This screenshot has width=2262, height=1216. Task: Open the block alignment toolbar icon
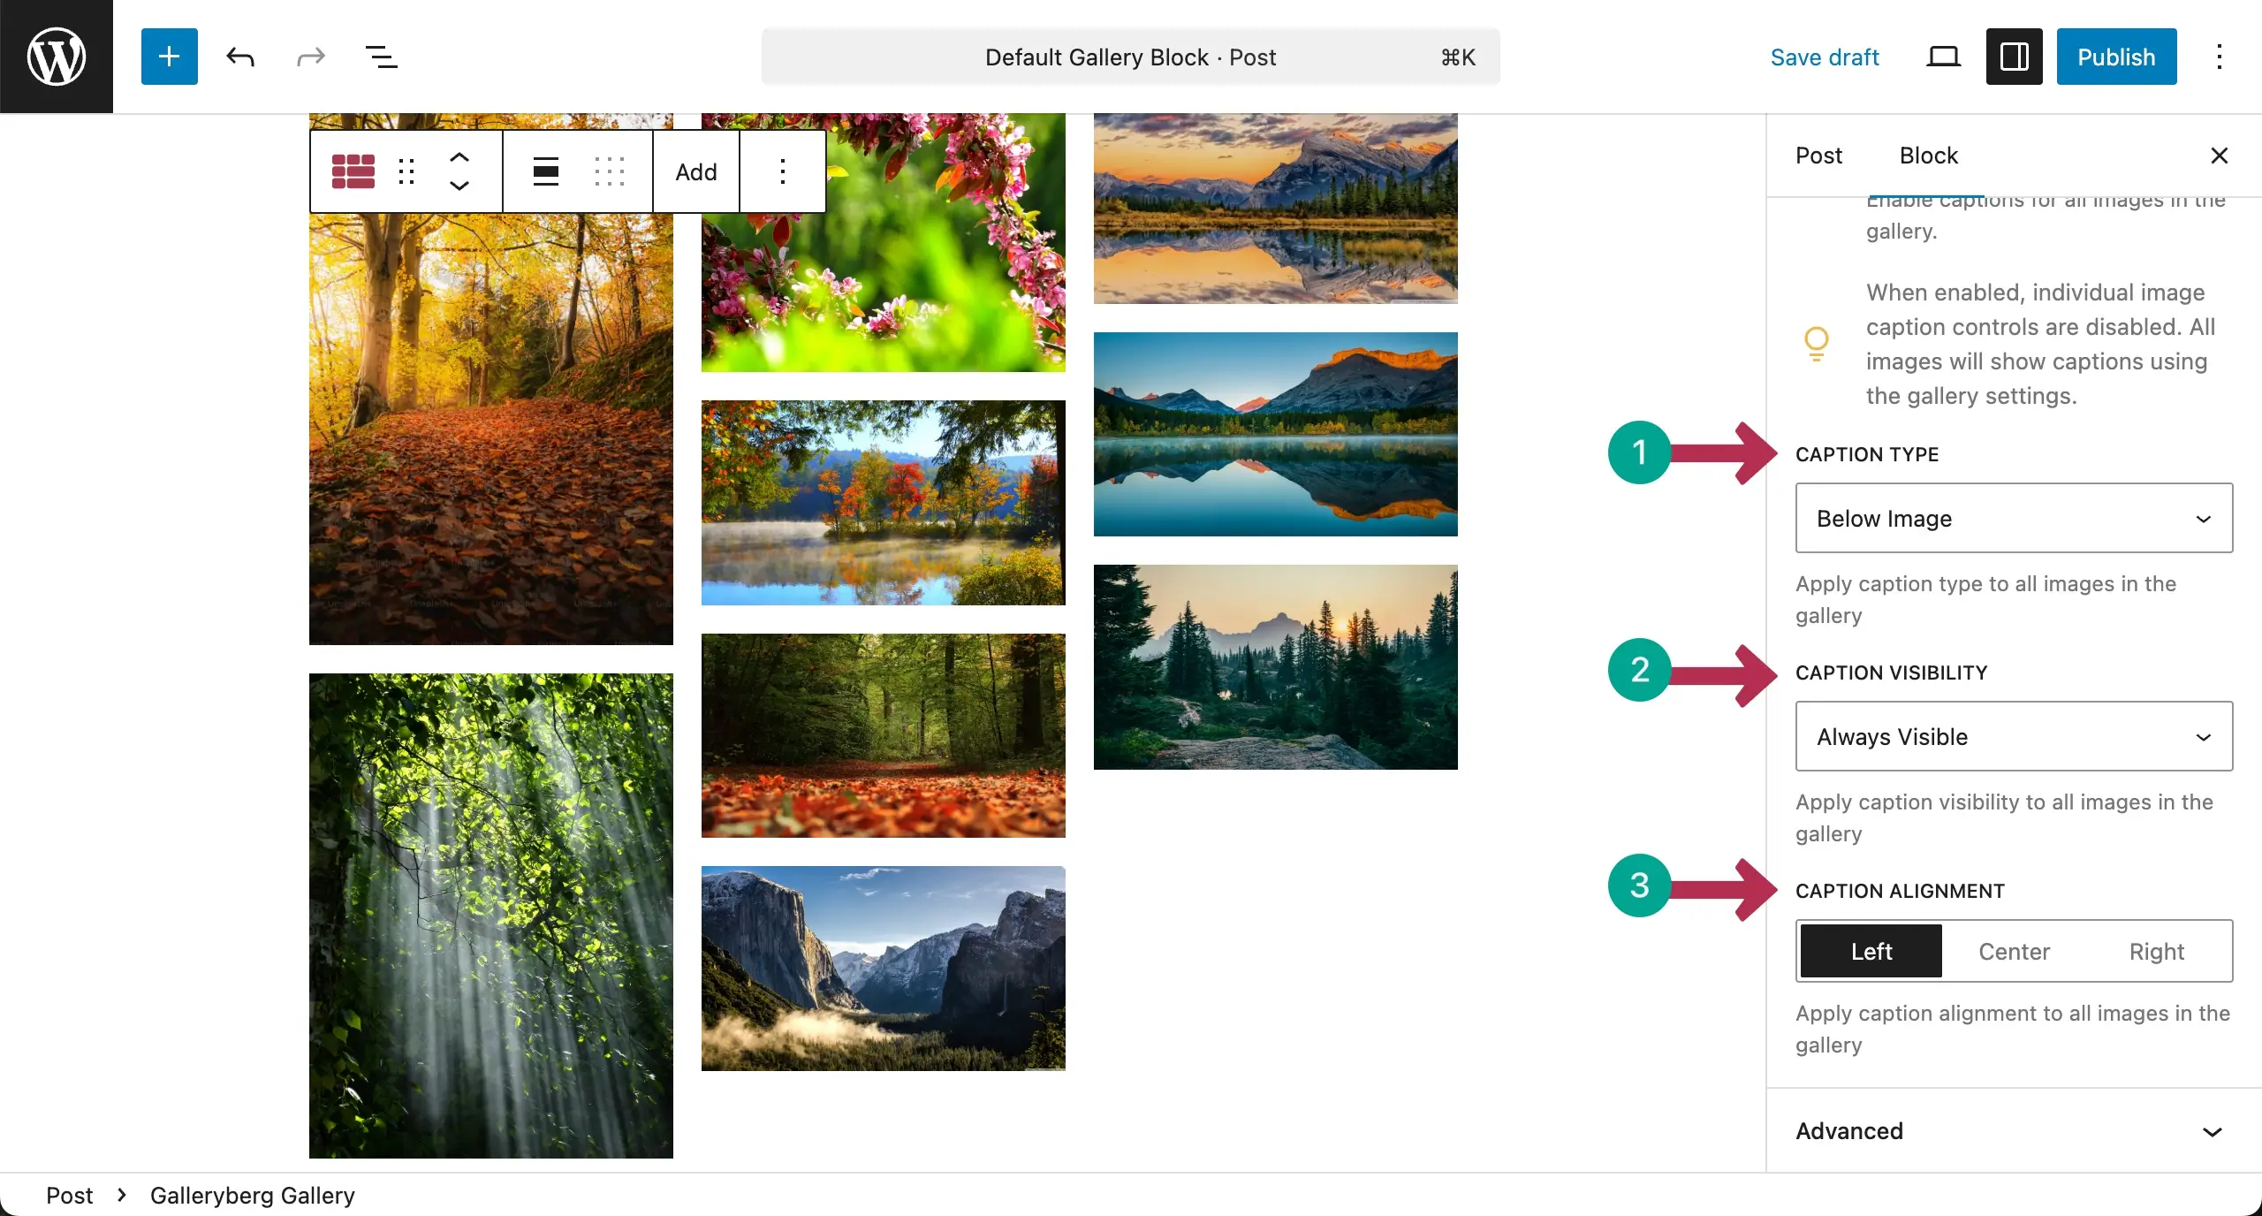(545, 171)
